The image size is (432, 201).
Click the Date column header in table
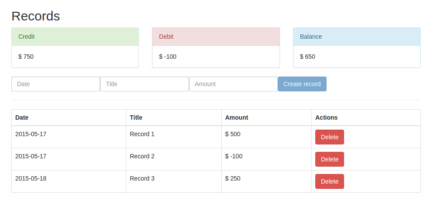[22, 117]
